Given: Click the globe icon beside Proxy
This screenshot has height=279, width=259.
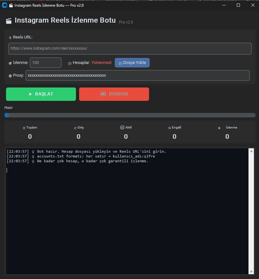Looking at the screenshot, I should 10,76.
